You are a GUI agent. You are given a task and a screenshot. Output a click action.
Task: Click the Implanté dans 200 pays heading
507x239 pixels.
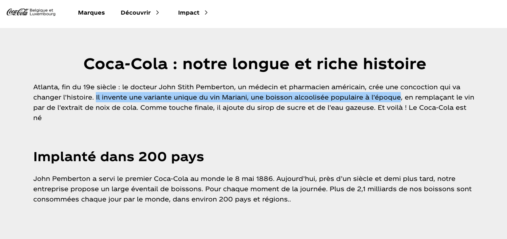tap(119, 156)
